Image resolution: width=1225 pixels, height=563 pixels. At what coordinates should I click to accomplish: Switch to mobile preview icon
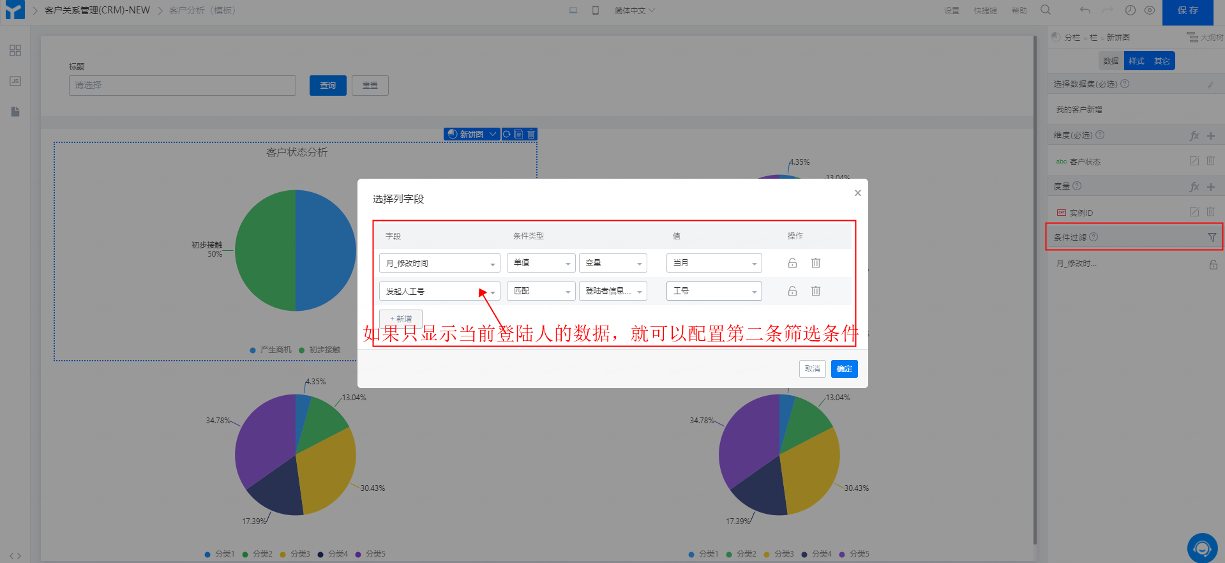pyautogui.click(x=596, y=10)
